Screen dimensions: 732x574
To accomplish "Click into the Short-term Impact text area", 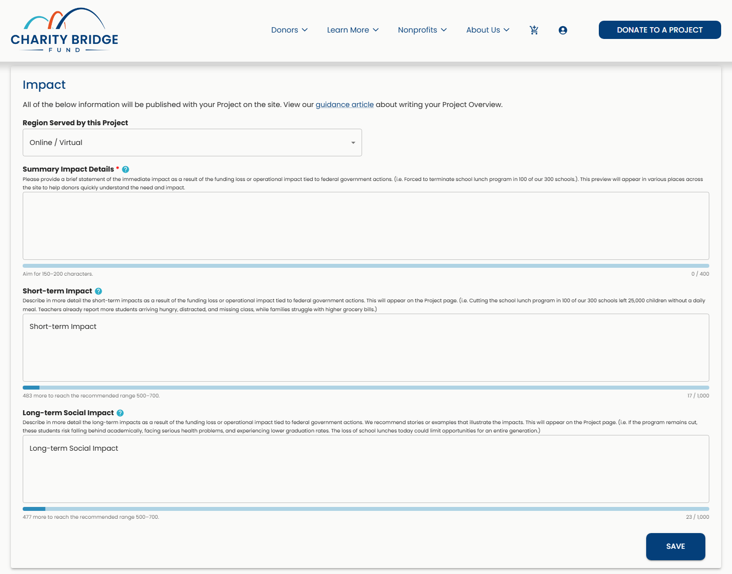I will tap(366, 348).
